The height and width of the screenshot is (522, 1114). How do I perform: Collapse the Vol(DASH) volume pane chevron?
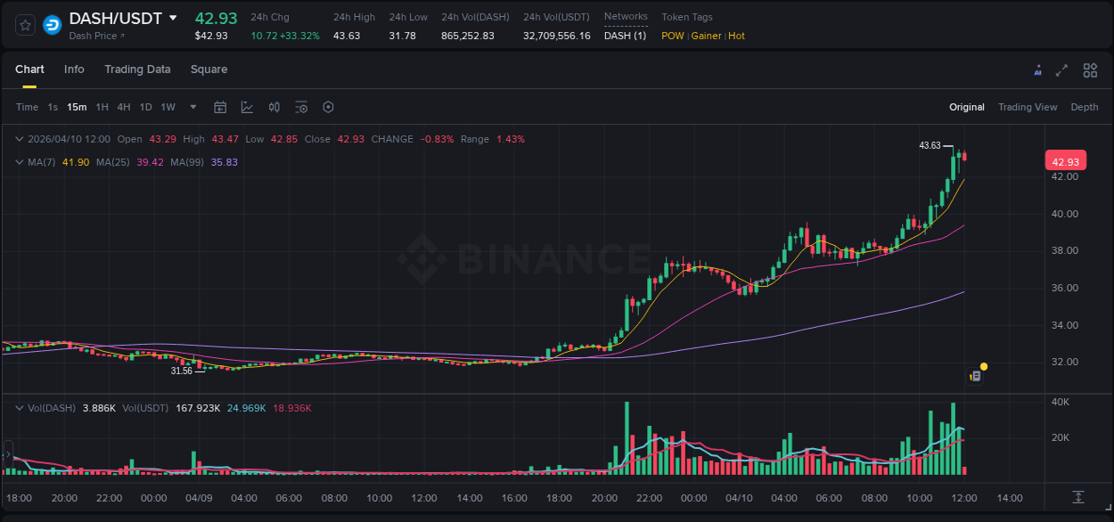19,407
